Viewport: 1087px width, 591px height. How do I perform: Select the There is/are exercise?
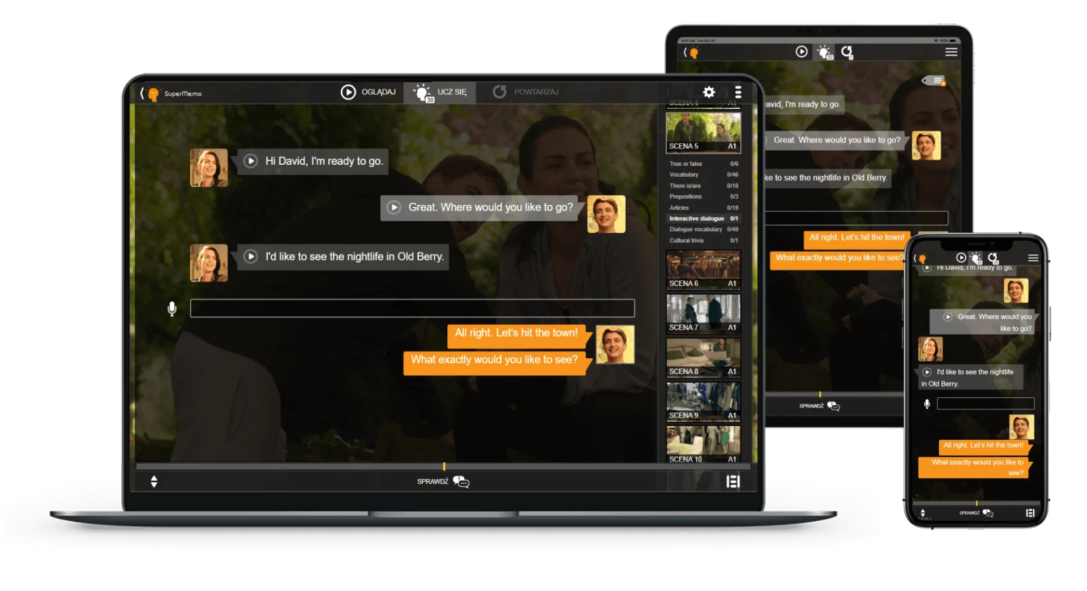704,186
